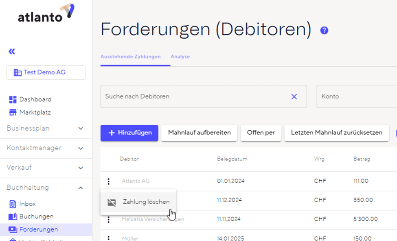Click the Hinzufügen button
The image size is (397, 241).
[129, 133]
